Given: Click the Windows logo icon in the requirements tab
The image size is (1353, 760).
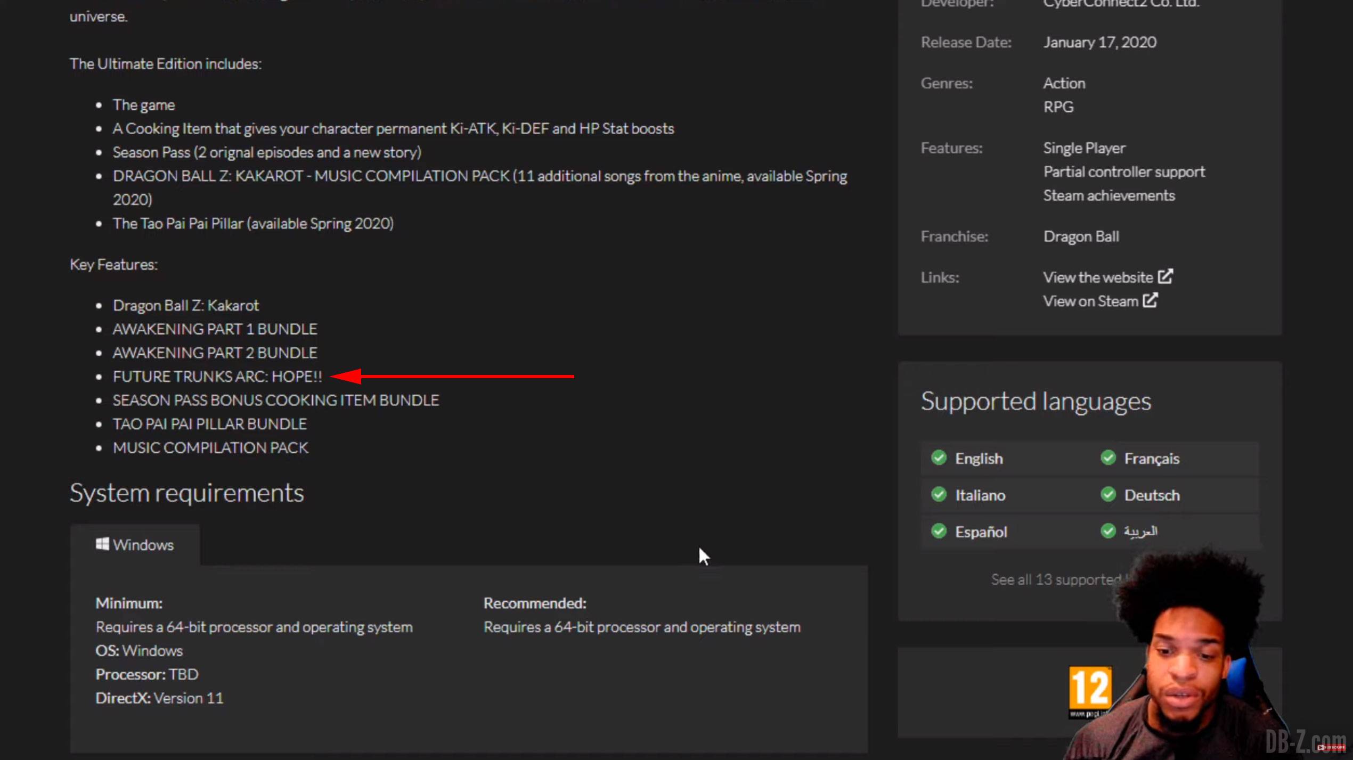Looking at the screenshot, I should 102,544.
